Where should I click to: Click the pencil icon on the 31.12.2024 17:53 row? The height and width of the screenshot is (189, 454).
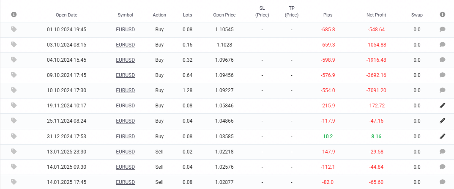pos(442,136)
